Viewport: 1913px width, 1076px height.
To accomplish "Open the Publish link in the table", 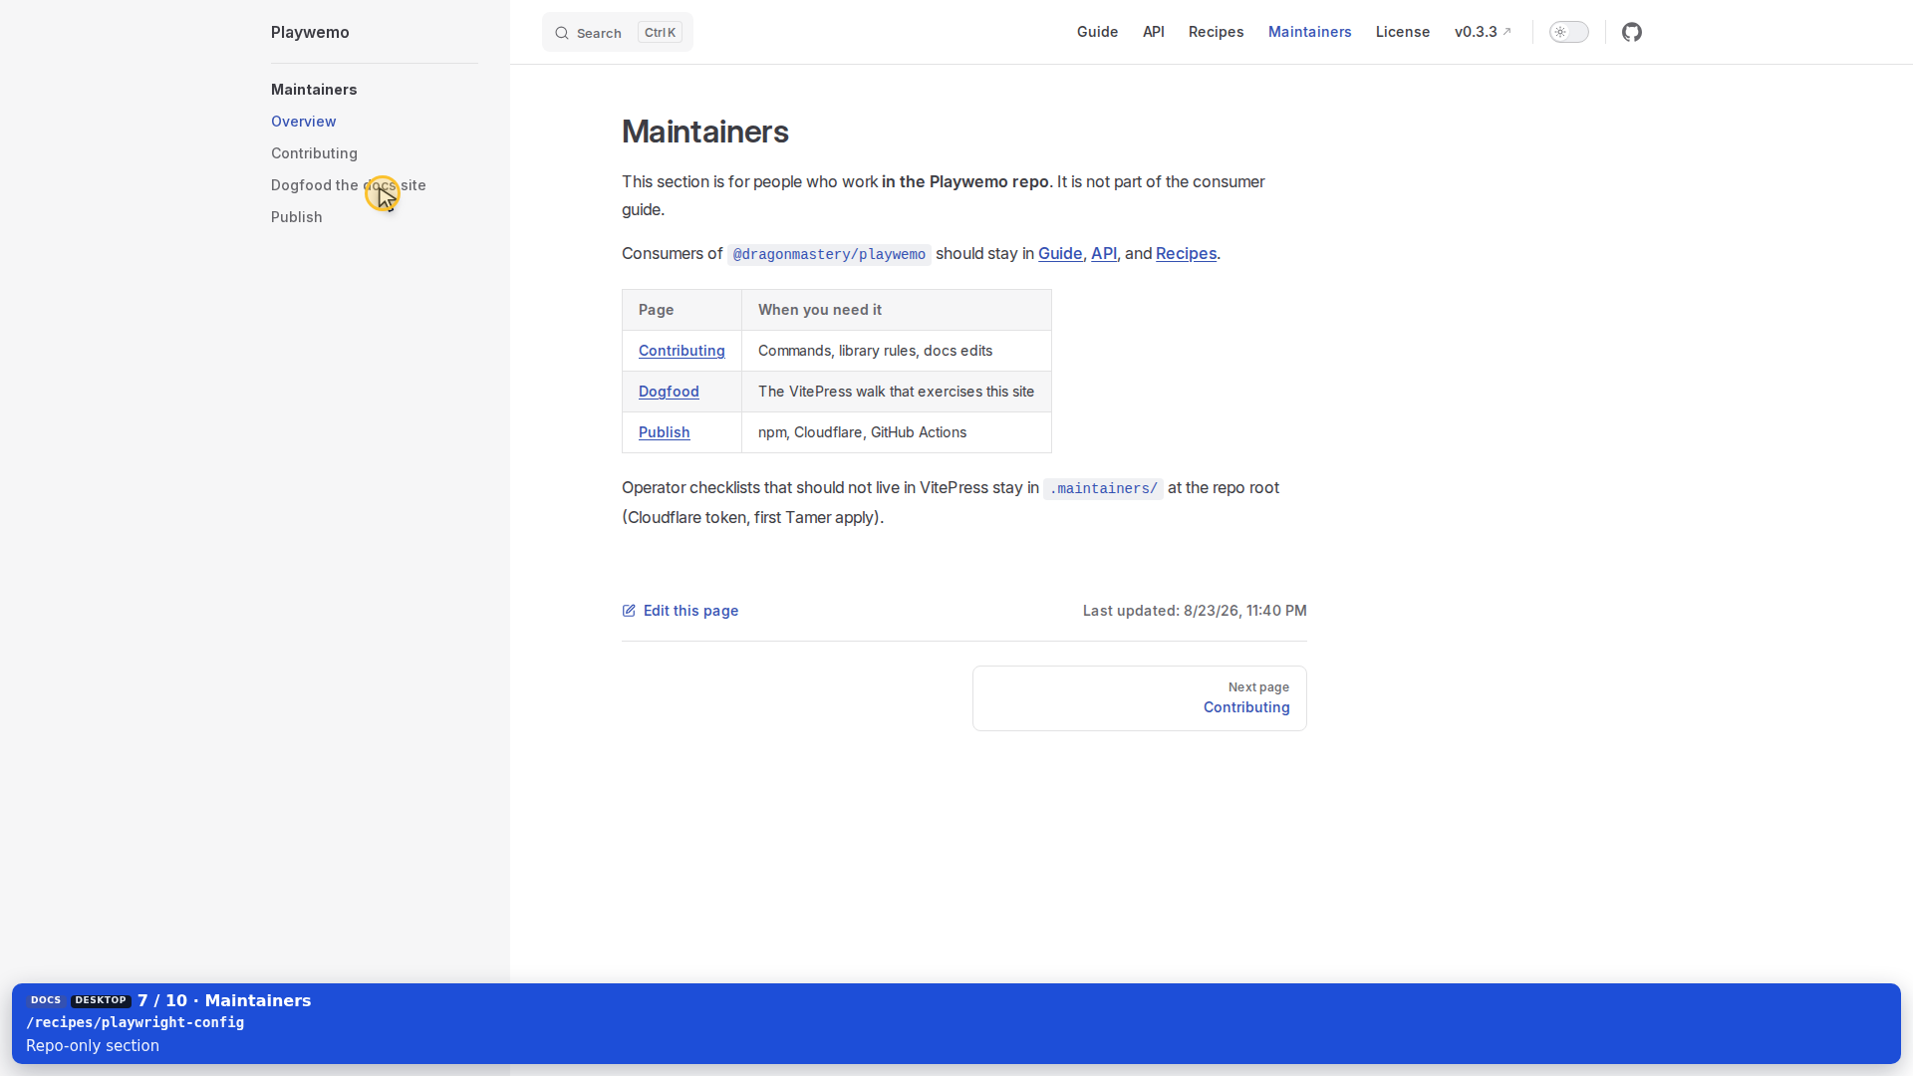I will pos(665,432).
